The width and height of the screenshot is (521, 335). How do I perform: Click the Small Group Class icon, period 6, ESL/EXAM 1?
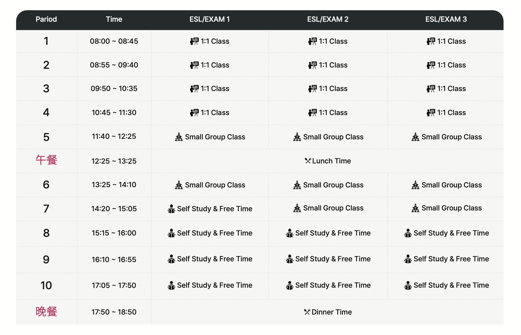coord(179,185)
